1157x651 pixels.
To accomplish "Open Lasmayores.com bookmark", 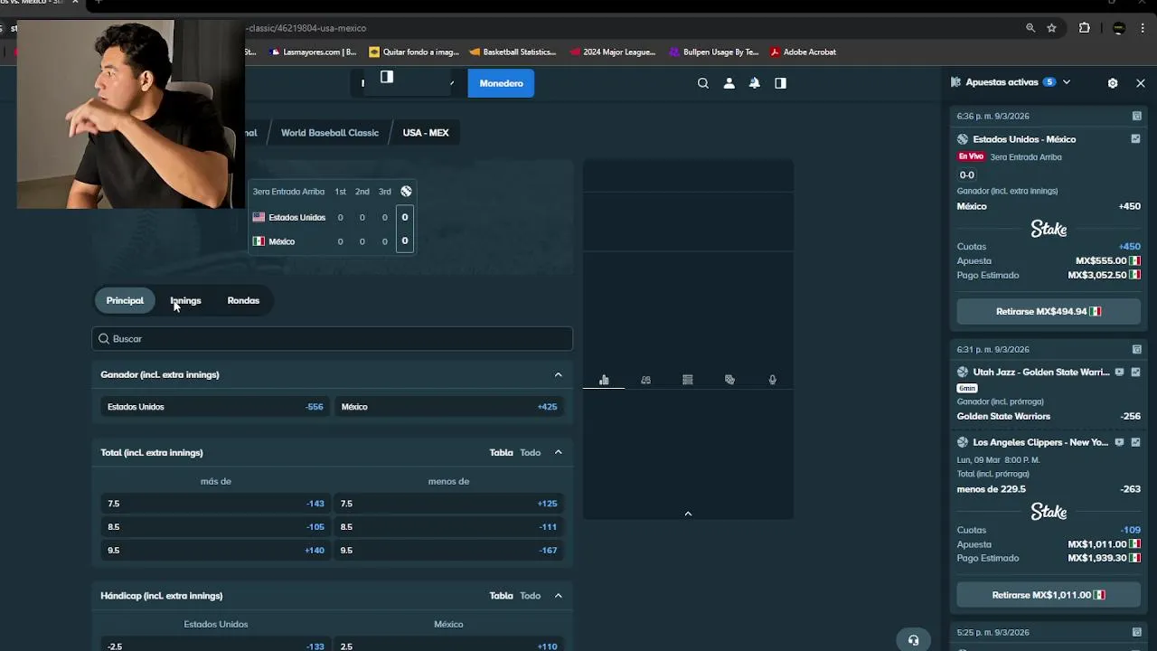I will click(x=314, y=52).
